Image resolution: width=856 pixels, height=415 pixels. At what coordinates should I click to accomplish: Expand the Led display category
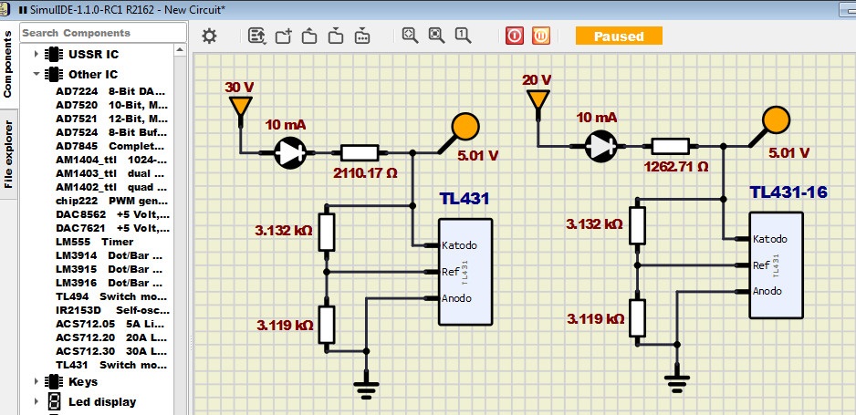point(37,401)
